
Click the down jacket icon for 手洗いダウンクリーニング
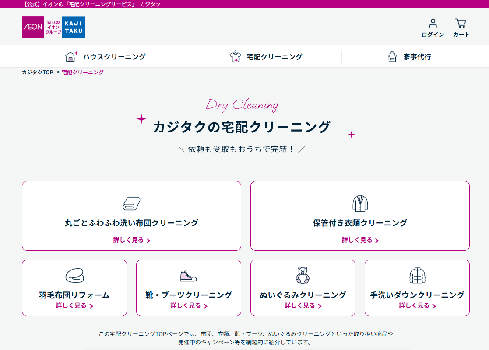(417, 275)
